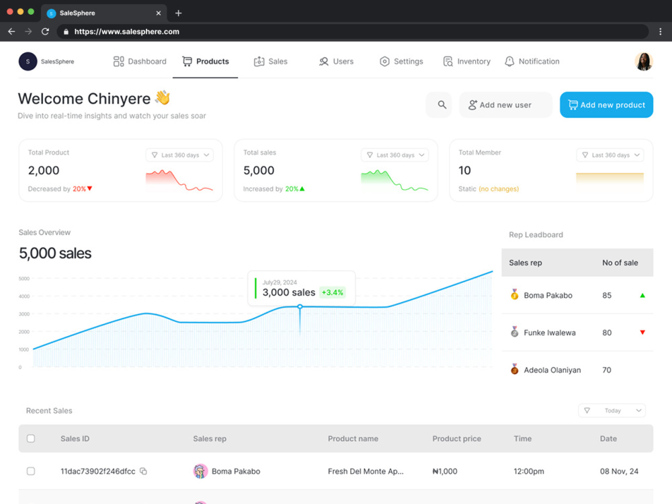Click Adeola Olaniyan's bronze medal icon
This screenshot has width=672, height=504.
pyautogui.click(x=514, y=369)
